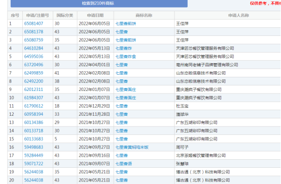281x184 pixels.
Task: Click the 商标名称 column header
Action: click(x=144, y=15)
